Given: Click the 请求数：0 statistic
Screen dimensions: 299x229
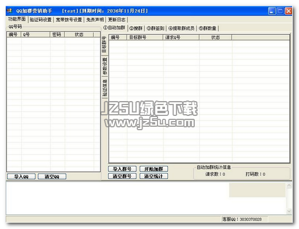Looking at the screenshot, I should 215,174.
